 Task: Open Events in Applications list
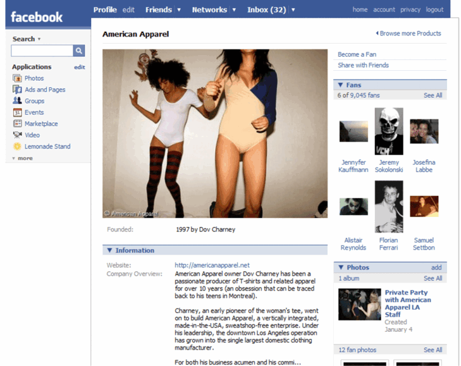tap(34, 113)
